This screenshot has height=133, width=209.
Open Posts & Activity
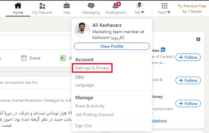click(x=90, y=106)
